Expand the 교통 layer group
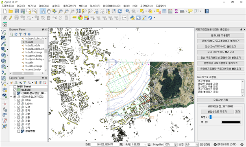Image resolution: width=246 pixels, height=147 pixels. click(15, 117)
